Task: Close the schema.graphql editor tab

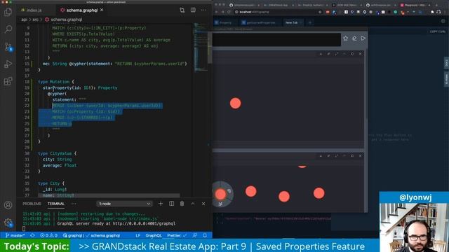Action: (102, 10)
